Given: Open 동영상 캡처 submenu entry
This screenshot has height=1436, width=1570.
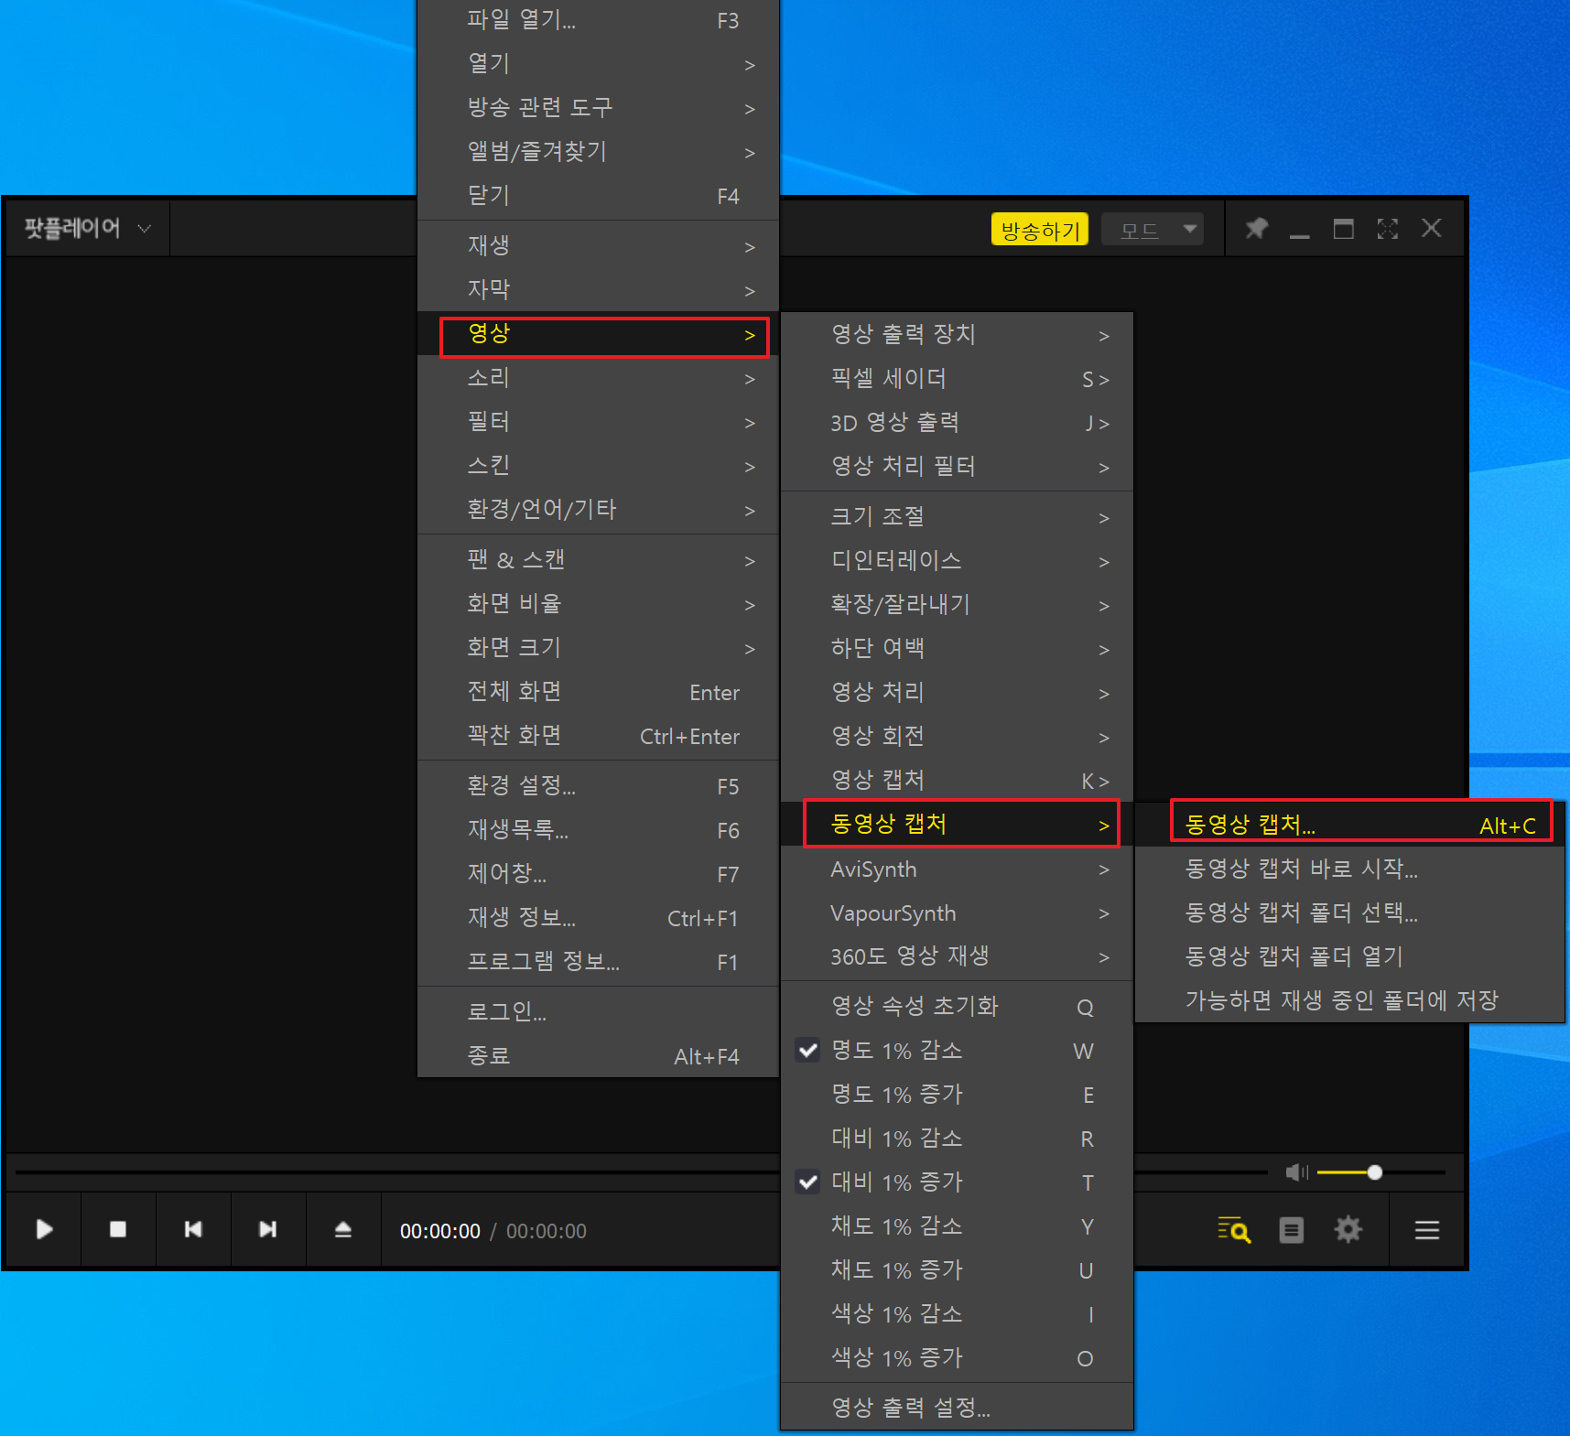Looking at the screenshot, I should tap(957, 825).
